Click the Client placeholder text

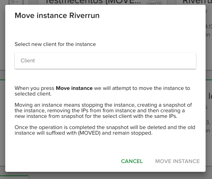click(x=28, y=61)
